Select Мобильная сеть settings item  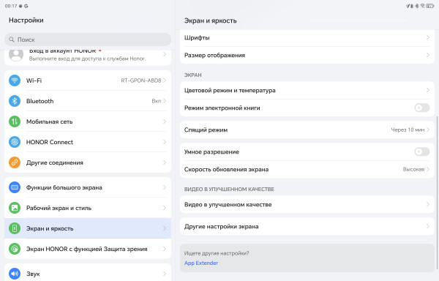(88, 121)
